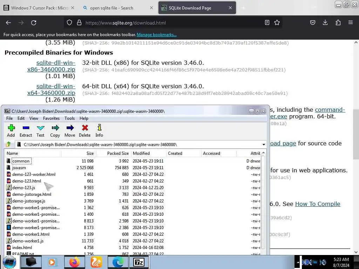
Task: Open the 7-Zip Edit menu
Action: [x=21, y=118]
